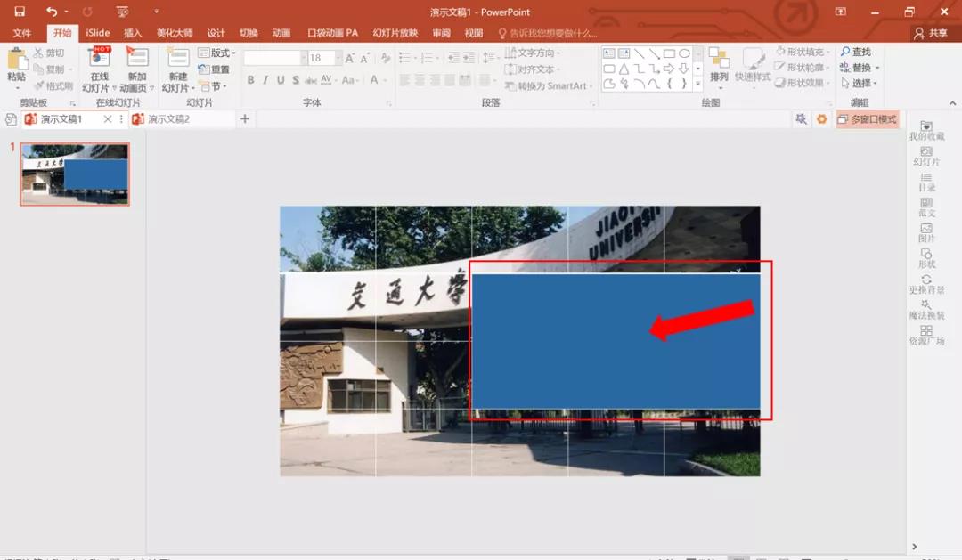Click the font color A button
Image resolution: width=962 pixels, height=560 pixels.
(373, 80)
